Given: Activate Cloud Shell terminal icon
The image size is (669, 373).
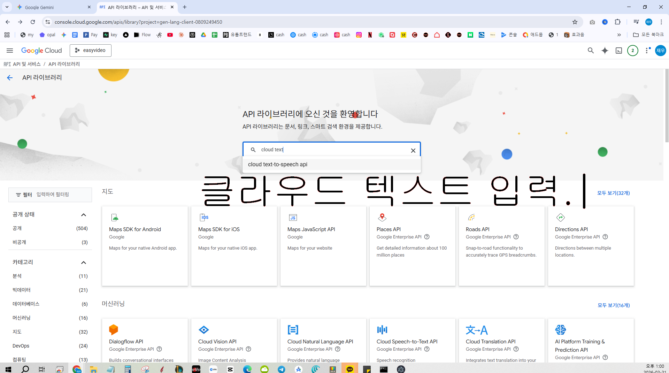Looking at the screenshot, I should (619, 51).
